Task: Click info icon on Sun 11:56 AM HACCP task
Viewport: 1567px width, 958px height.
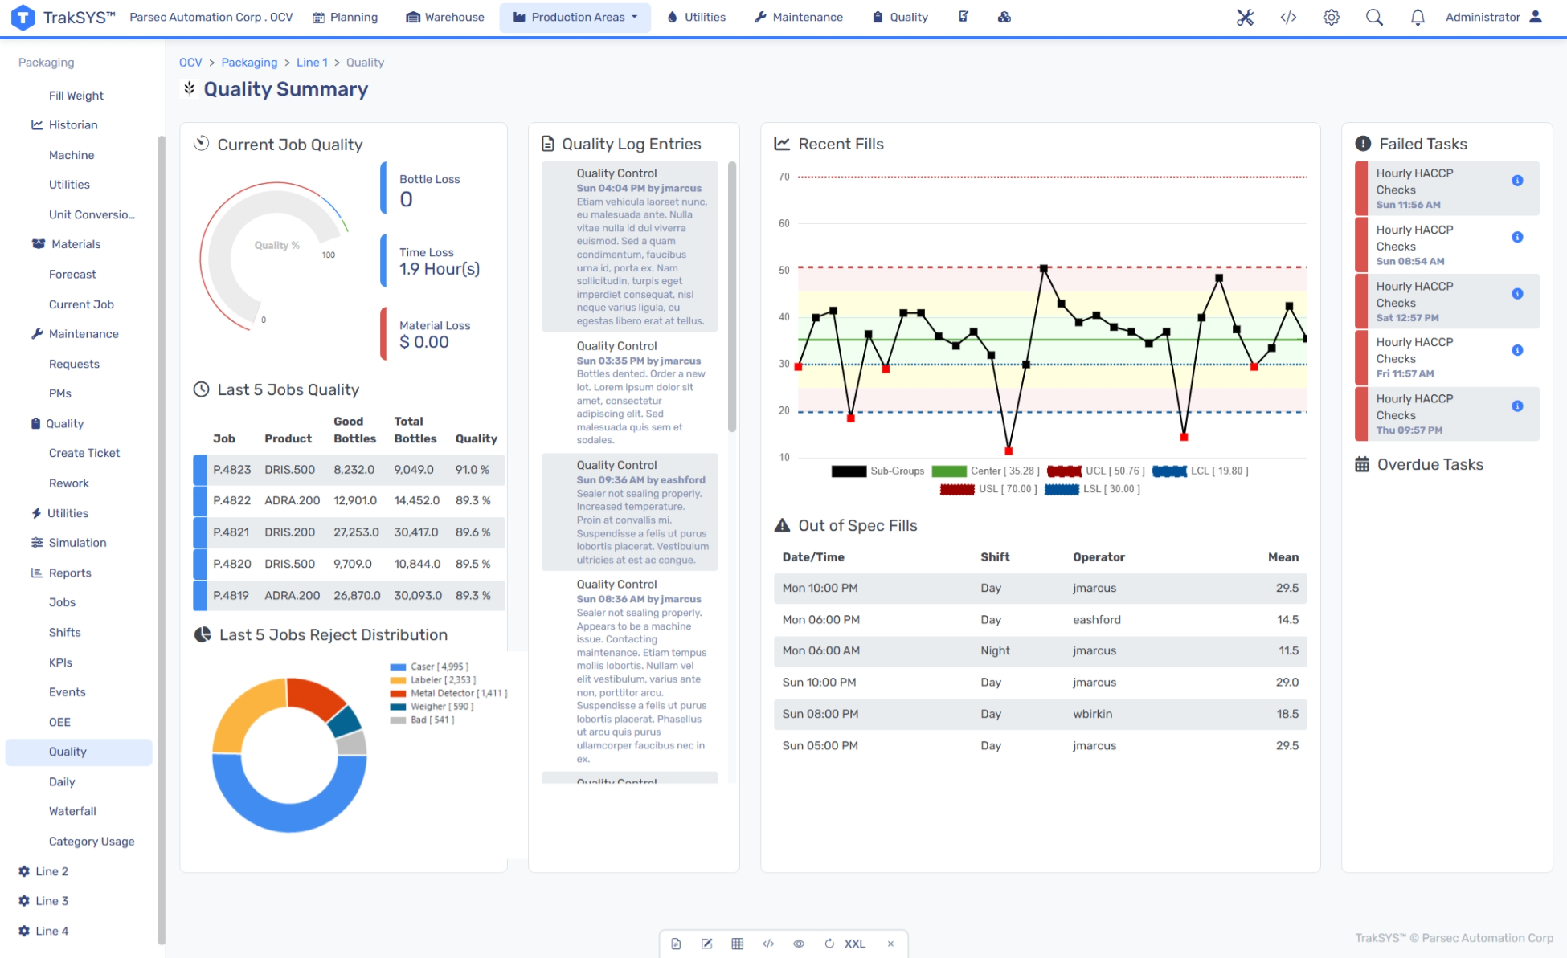Action: 1517,181
